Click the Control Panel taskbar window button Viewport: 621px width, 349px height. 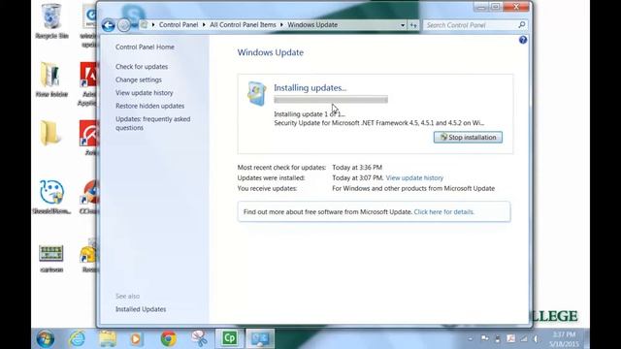260,338
